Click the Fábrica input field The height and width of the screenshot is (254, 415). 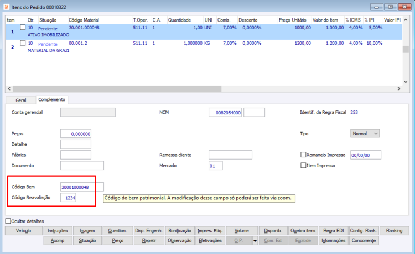click(76, 155)
